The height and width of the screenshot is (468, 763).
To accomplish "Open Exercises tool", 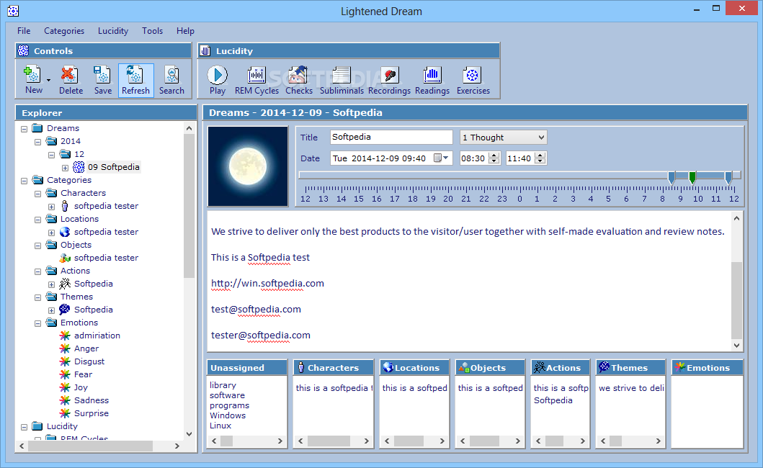I will 473,81.
